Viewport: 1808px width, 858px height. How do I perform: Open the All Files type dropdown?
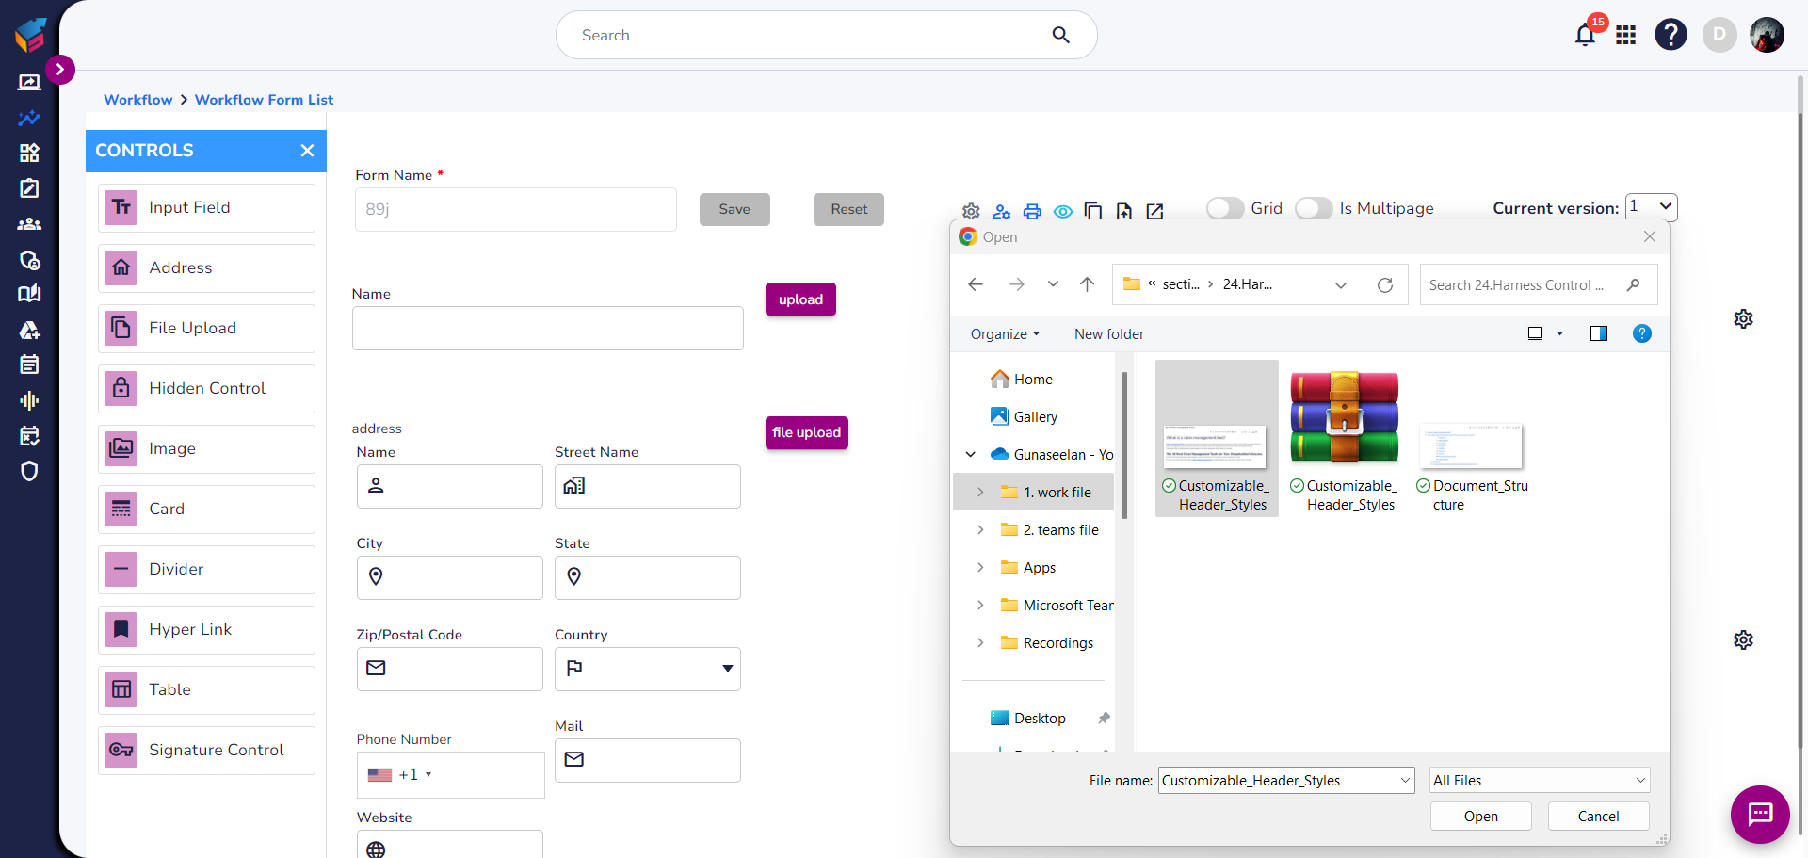click(x=1539, y=780)
